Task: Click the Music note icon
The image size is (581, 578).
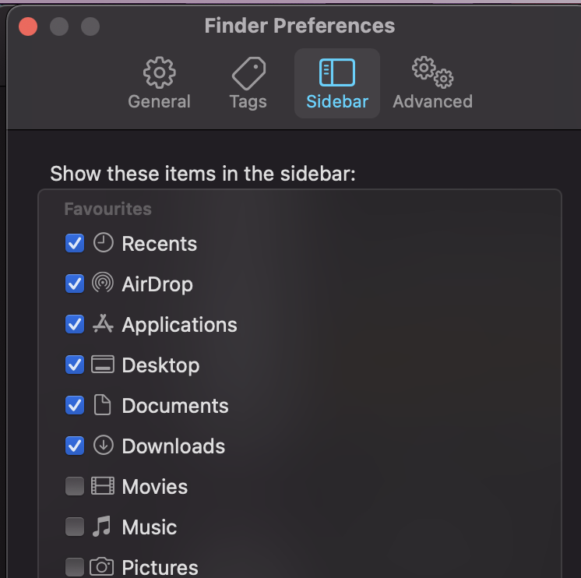Action: [x=102, y=527]
